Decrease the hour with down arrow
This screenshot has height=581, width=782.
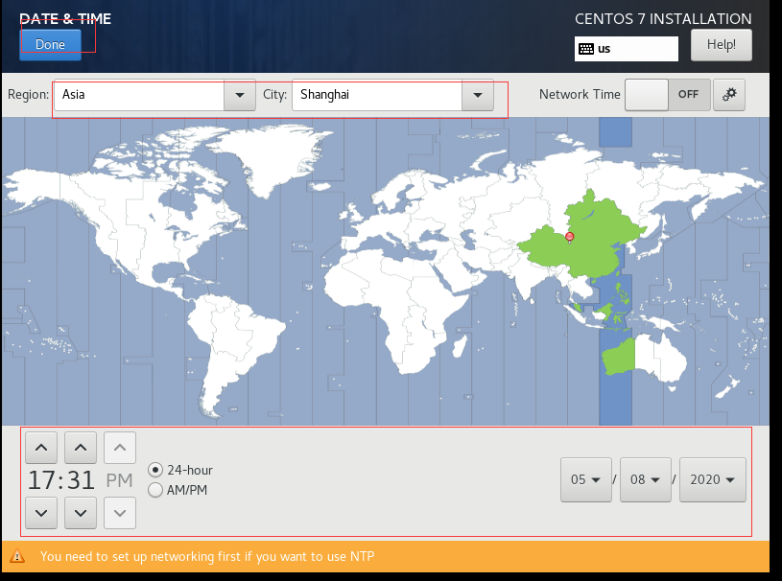click(41, 513)
